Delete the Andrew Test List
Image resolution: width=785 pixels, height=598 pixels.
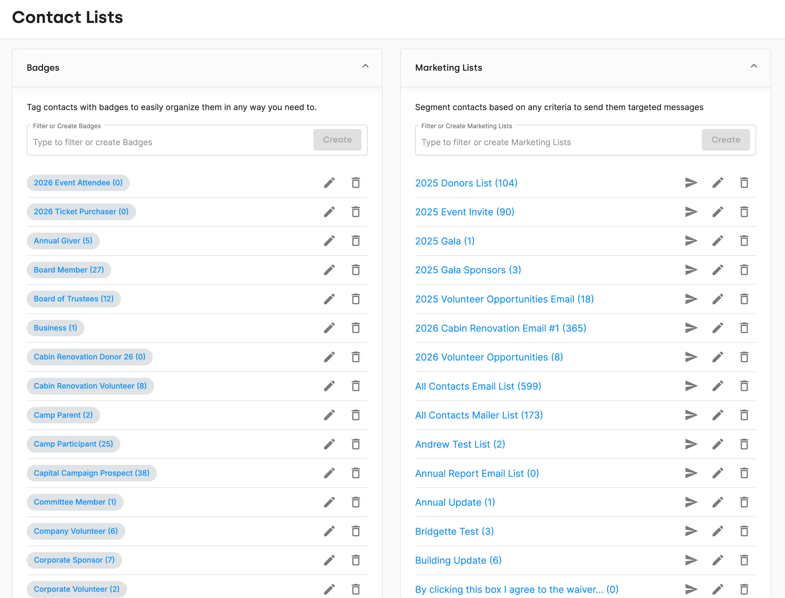pos(744,444)
